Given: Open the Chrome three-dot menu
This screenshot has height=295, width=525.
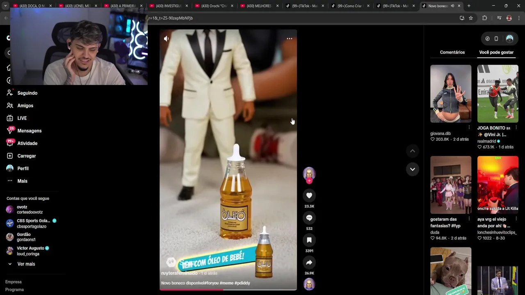Looking at the screenshot, I should (519, 18).
